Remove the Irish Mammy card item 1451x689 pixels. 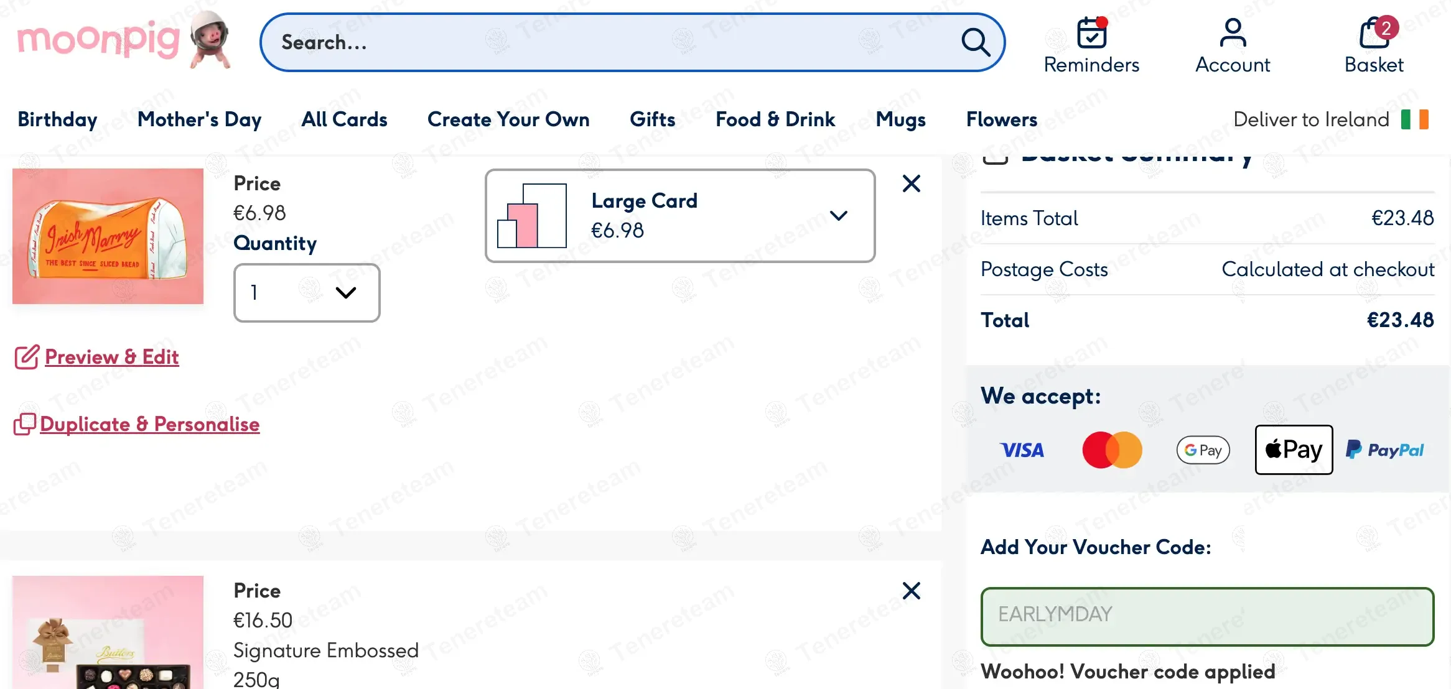pyautogui.click(x=911, y=183)
